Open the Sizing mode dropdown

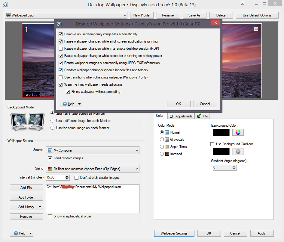[x=137, y=169]
